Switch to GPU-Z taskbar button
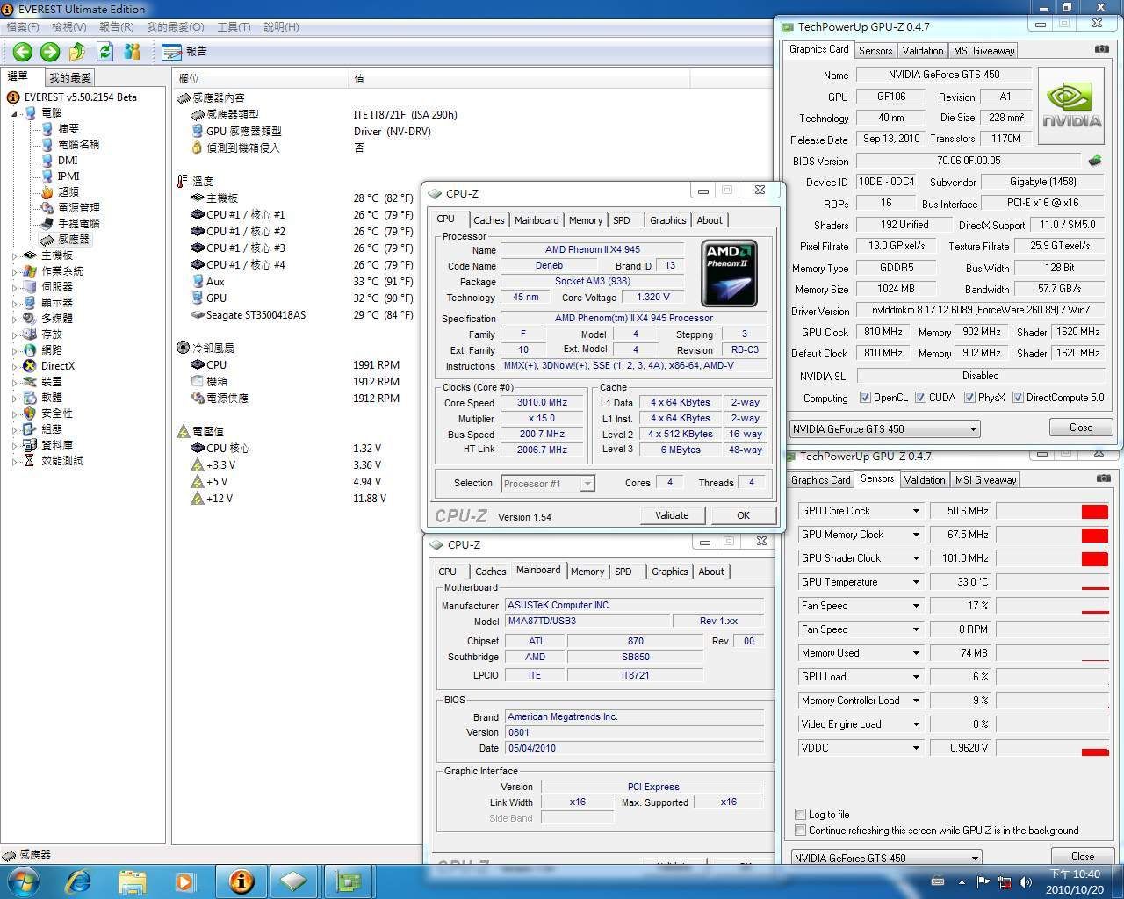Viewport: 1124px width, 899px height. click(x=349, y=881)
